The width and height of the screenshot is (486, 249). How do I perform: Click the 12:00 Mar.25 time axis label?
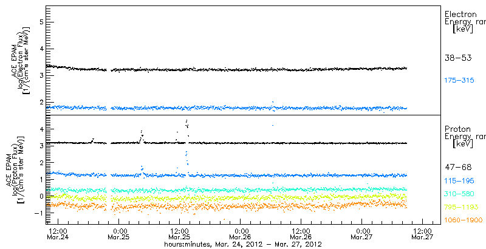click(x=179, y=234)
